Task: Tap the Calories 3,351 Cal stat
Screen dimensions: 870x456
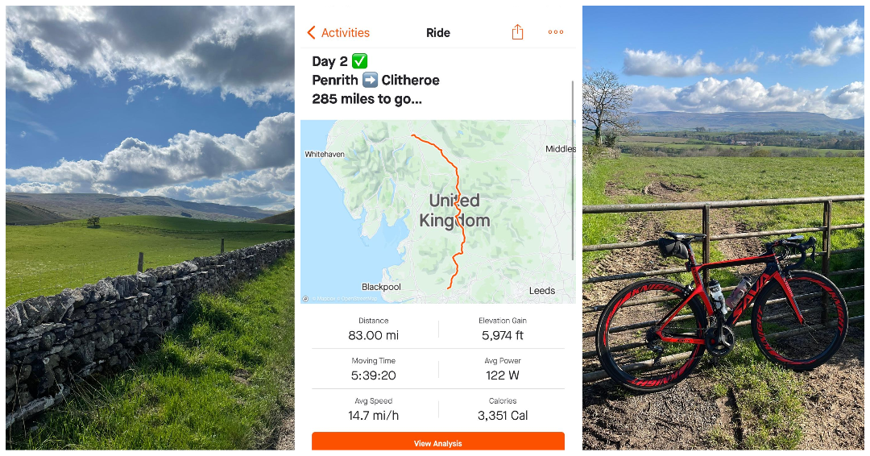Action: point(502,409)
